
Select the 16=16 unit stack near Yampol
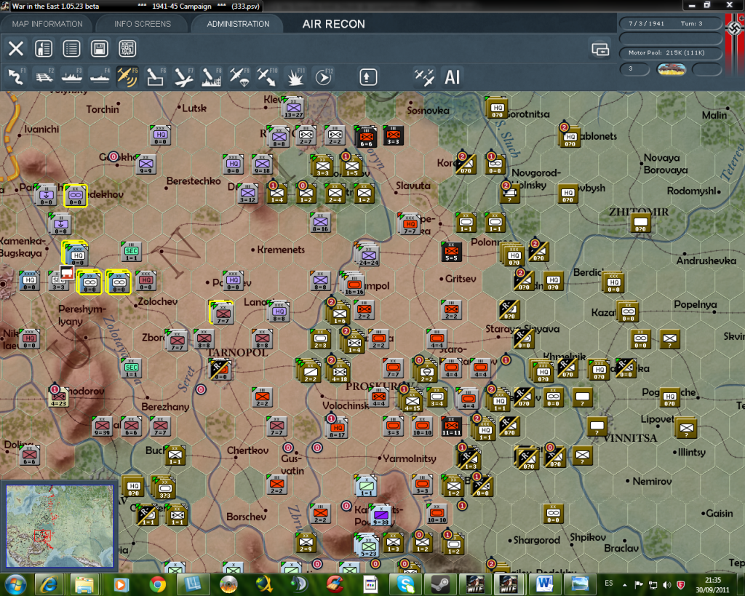click(x=354, y=285)
